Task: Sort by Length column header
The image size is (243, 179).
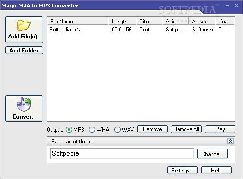Action: click(122, 21)
